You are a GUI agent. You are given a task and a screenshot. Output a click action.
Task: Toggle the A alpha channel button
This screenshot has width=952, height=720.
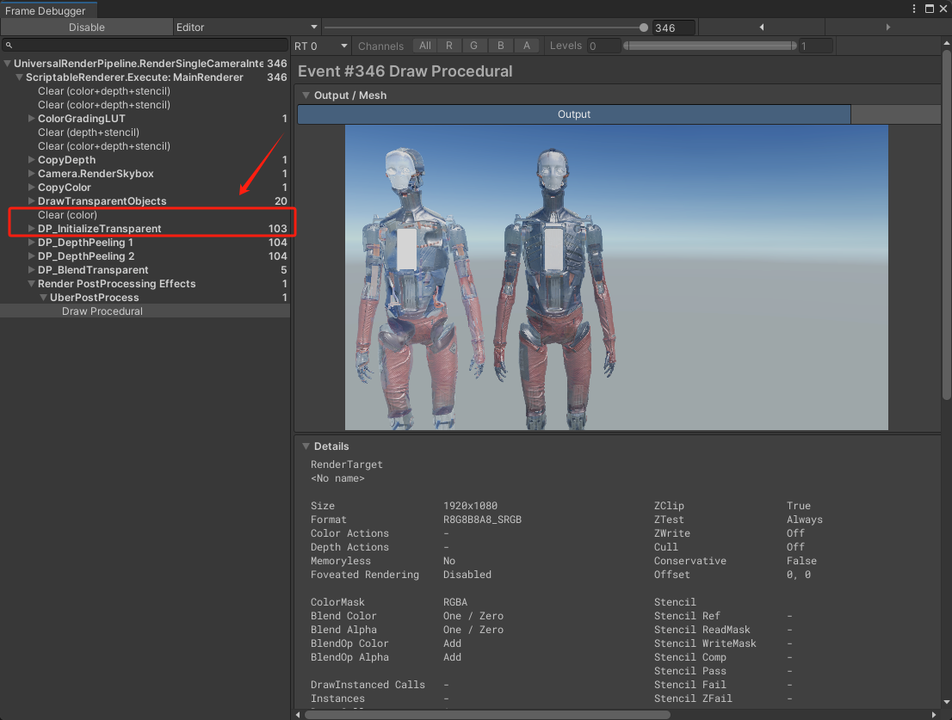[x=527, y=46]
